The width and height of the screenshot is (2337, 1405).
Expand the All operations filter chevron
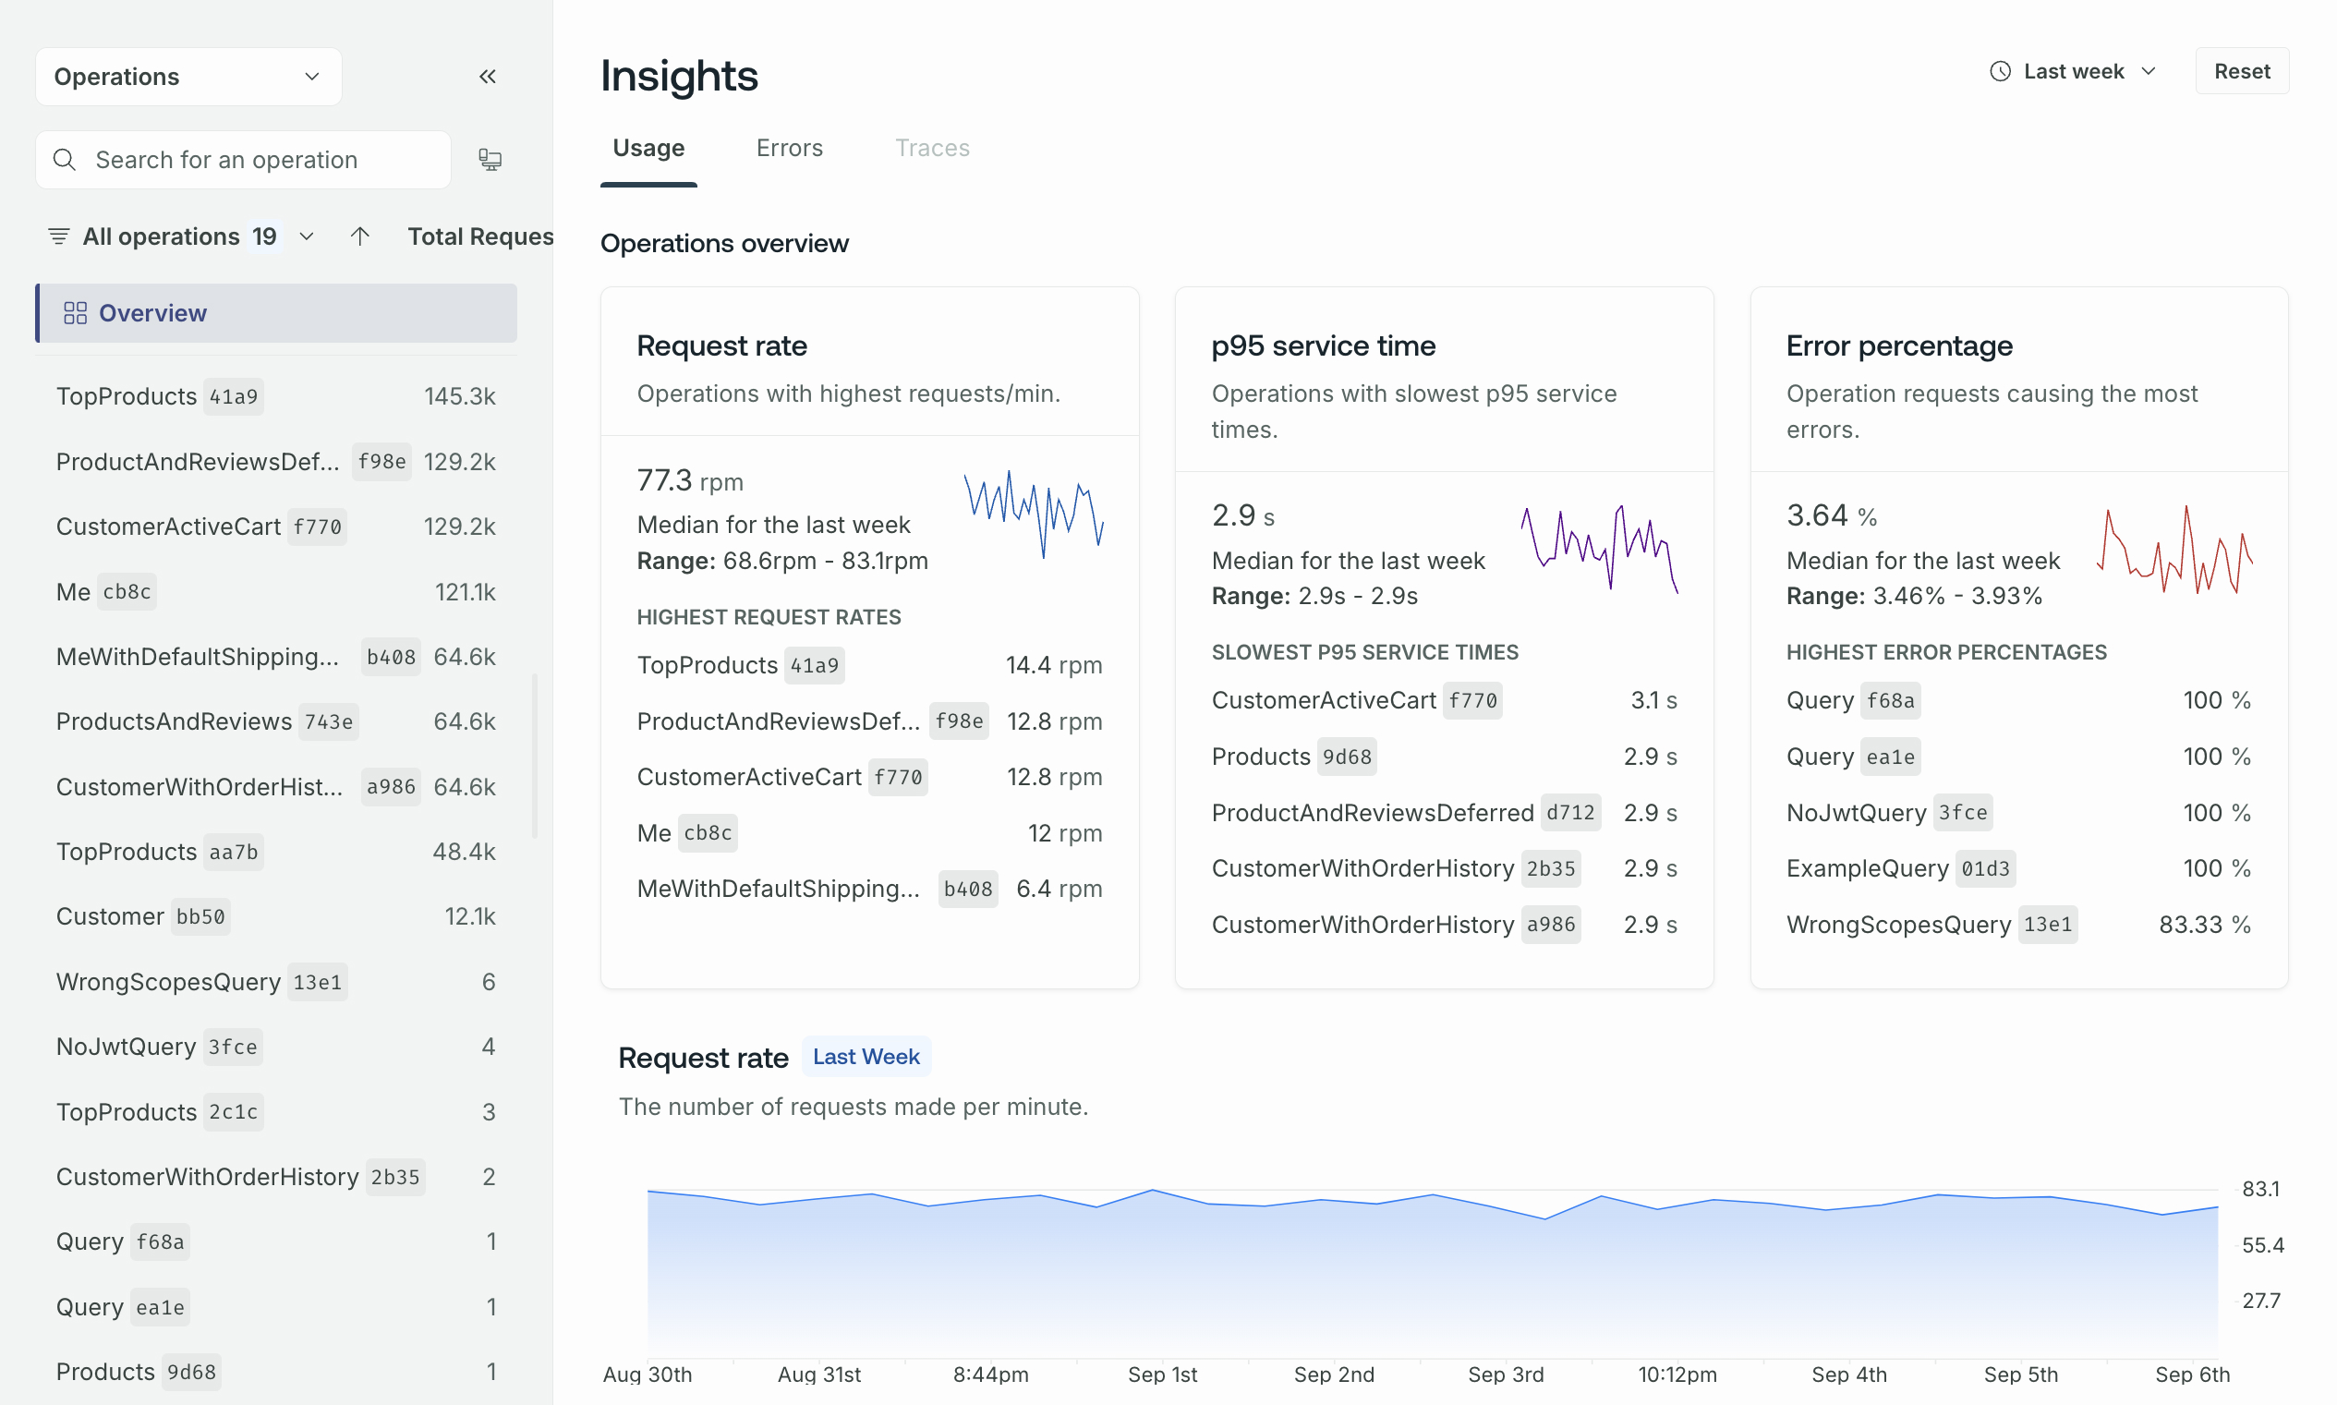point(307,236)
